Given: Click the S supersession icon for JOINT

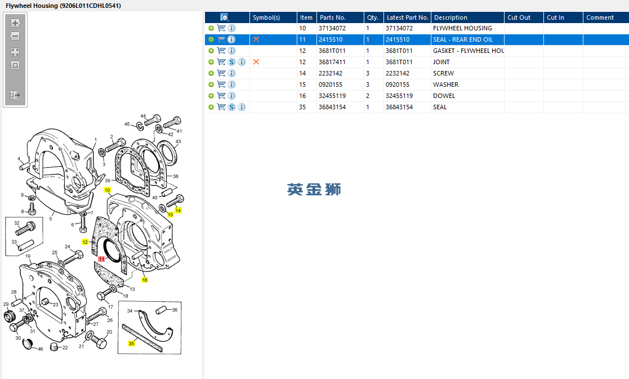Looking at the screenshot, I should [x=231, y=62].
